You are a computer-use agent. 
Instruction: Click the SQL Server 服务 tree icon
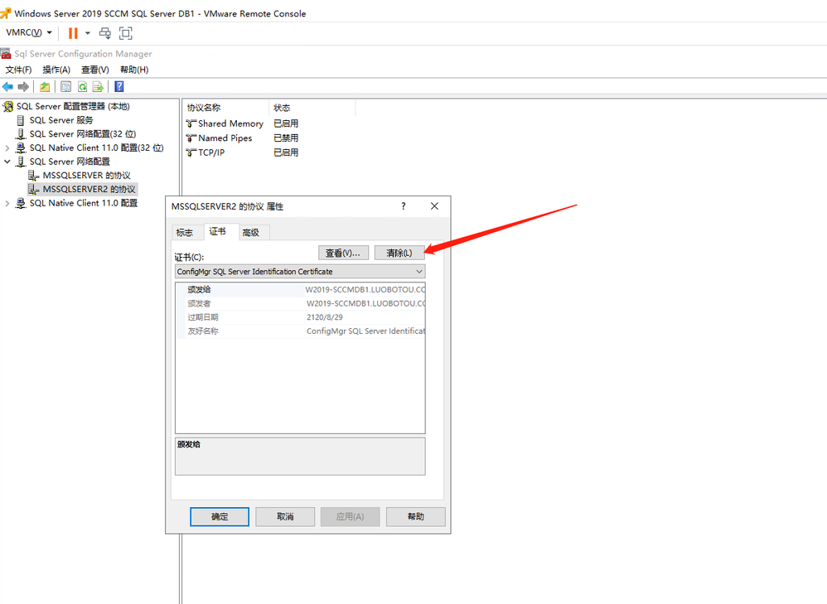tap(21, 120)
